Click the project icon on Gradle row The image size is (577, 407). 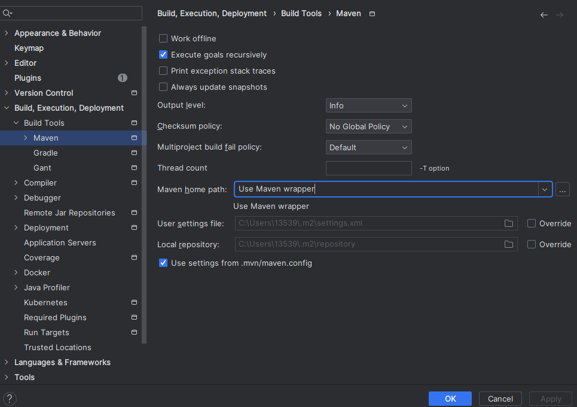click(135, 153)
